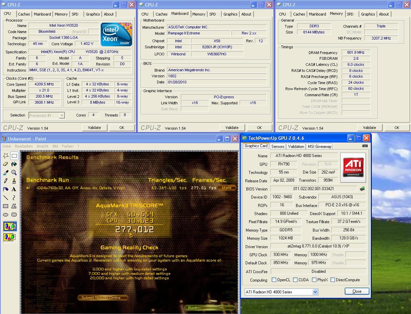The width and height of the screenshot is (411, 314).
Task: Select the Free-Form Select tool in Paint
Action: coord(6,156)
